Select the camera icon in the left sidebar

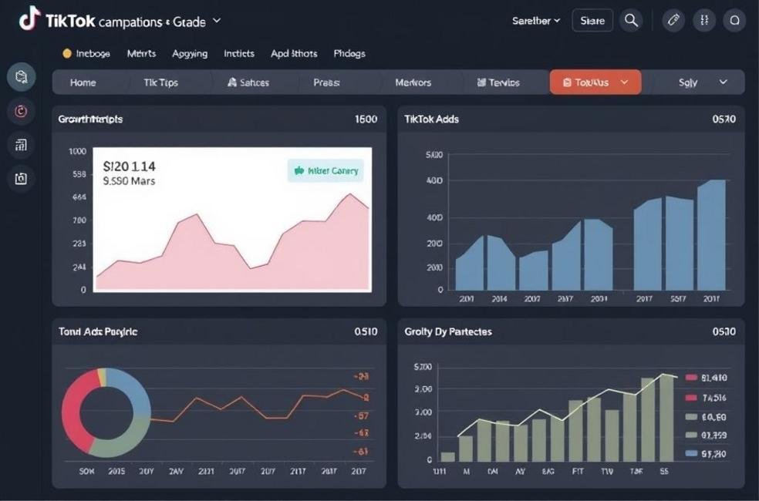21,179
